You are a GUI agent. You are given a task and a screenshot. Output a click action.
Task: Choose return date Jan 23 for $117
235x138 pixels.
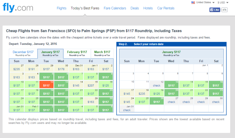tap(216, 93)
